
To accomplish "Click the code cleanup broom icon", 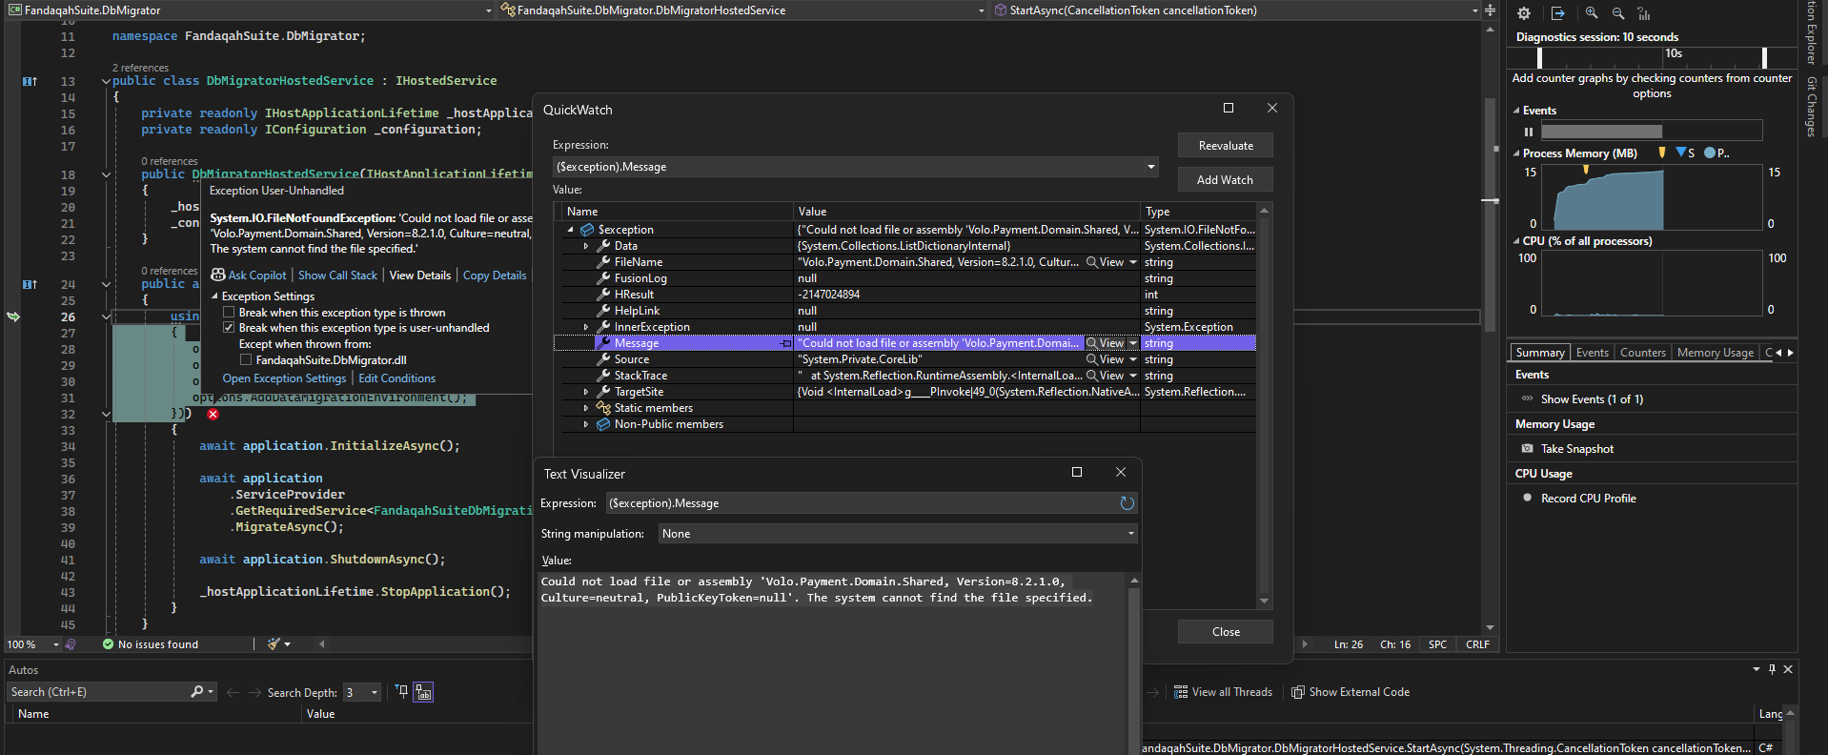I will [274, 644].
